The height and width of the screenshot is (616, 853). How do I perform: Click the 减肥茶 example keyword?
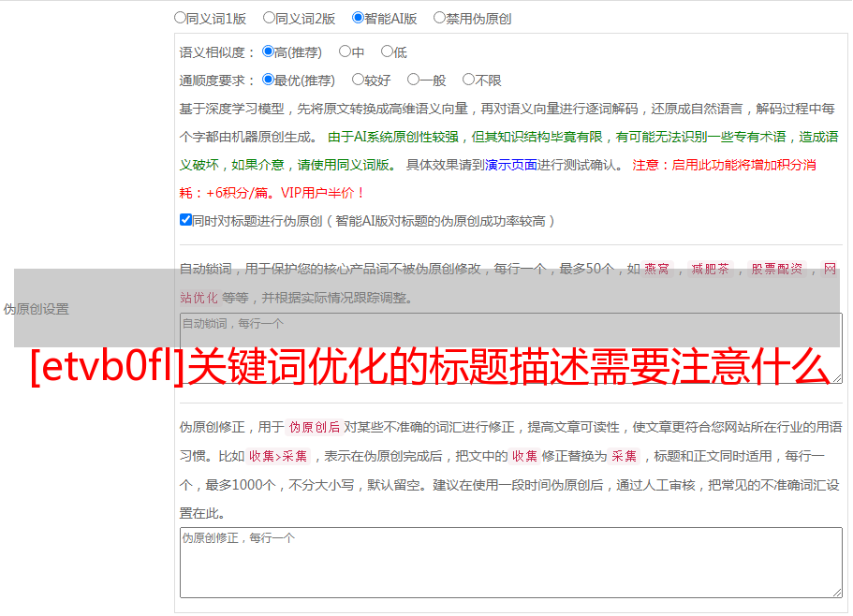pos(711,269)
